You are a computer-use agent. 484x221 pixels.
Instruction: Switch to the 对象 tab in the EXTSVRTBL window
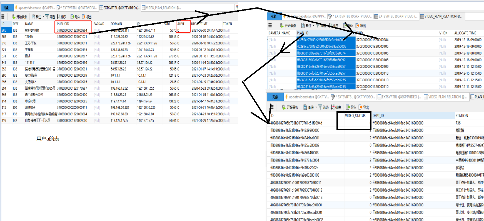click(6, 8)
